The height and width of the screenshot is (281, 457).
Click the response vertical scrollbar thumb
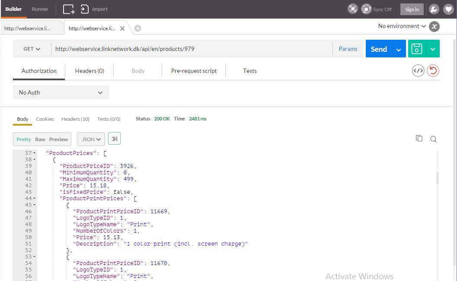pyautogui.click(x=438, y=178)
